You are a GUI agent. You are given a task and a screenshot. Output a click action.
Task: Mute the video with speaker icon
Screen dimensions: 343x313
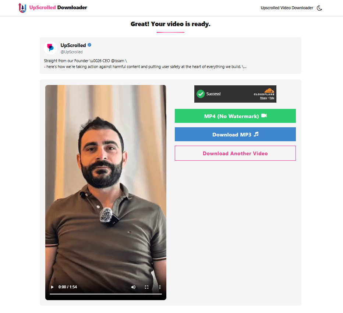133,287
